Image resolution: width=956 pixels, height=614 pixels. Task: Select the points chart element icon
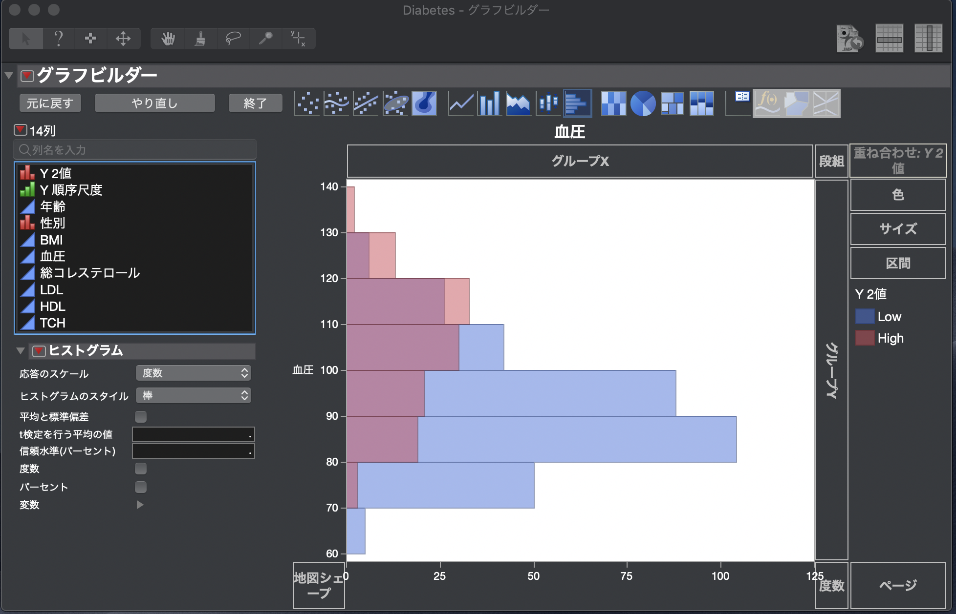point(307,102)
